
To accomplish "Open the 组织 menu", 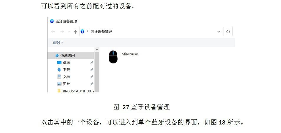I will coord(58,42).
